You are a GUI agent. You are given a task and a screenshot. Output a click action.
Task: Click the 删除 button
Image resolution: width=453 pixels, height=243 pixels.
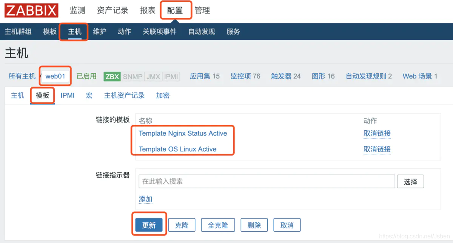coord(254,225)
